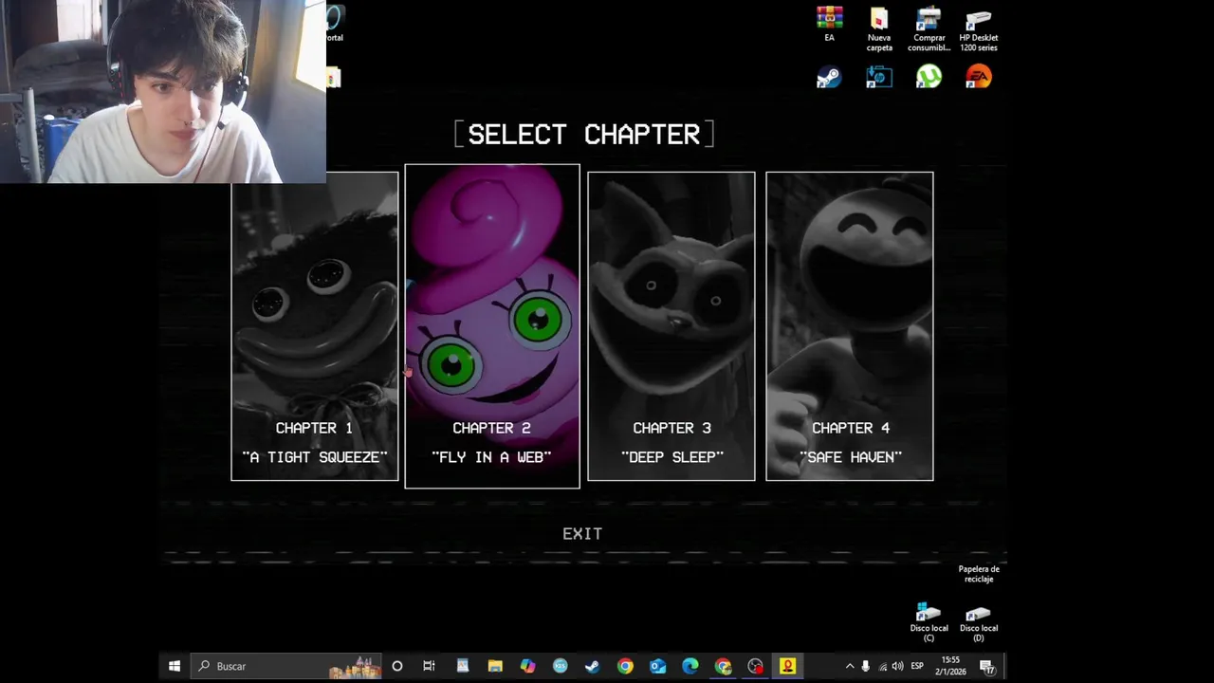The height and width of the screenshot is (683, 1214).
Task: Open Disco local (D) shortcut
Action: point(978,622)
